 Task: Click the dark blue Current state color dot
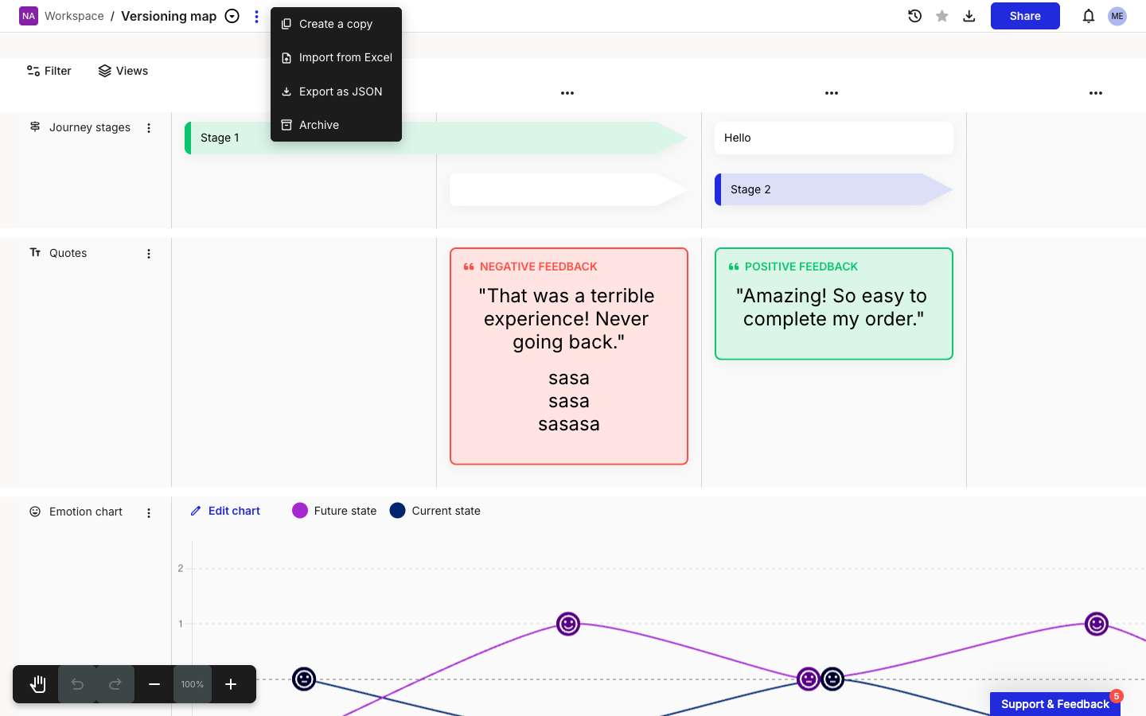point(398,511)
